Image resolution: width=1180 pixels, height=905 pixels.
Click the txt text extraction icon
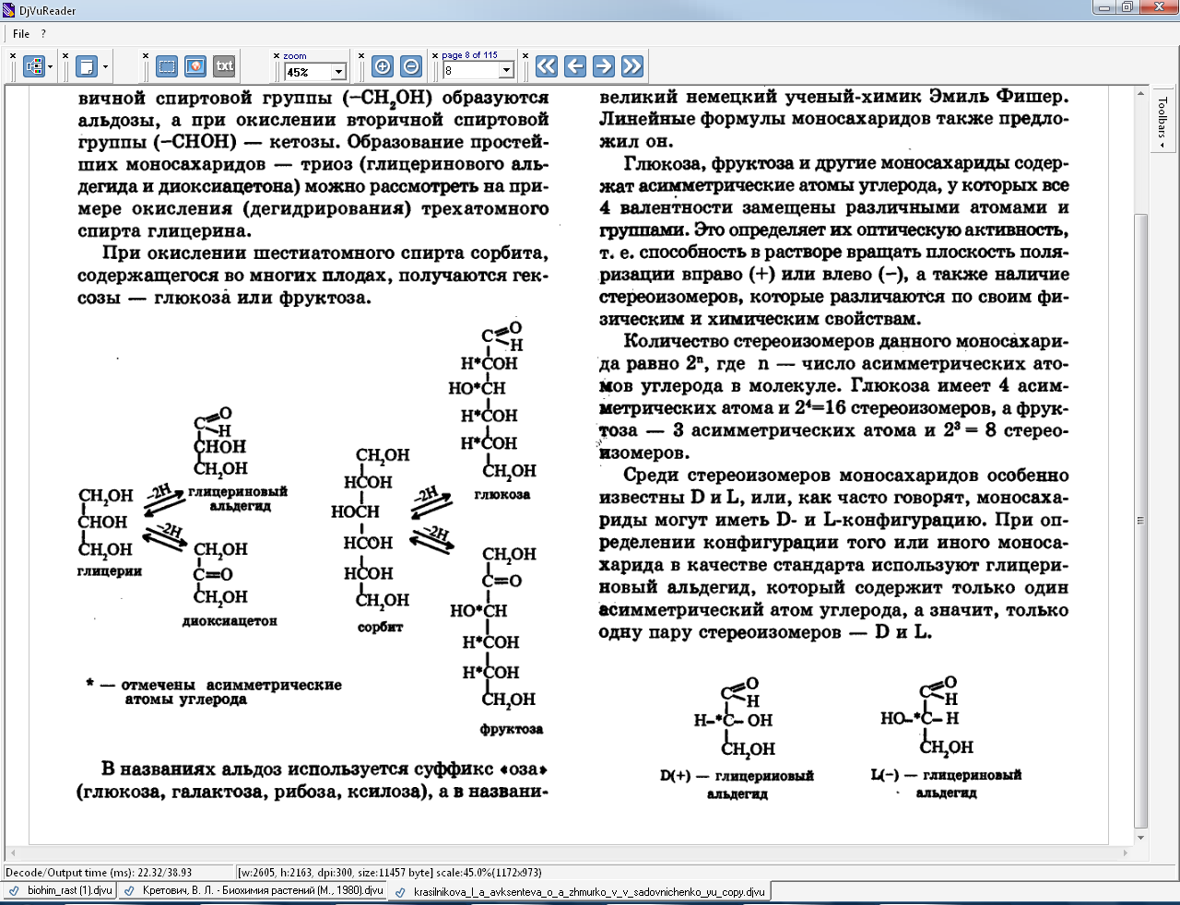[x=224, y=66]
